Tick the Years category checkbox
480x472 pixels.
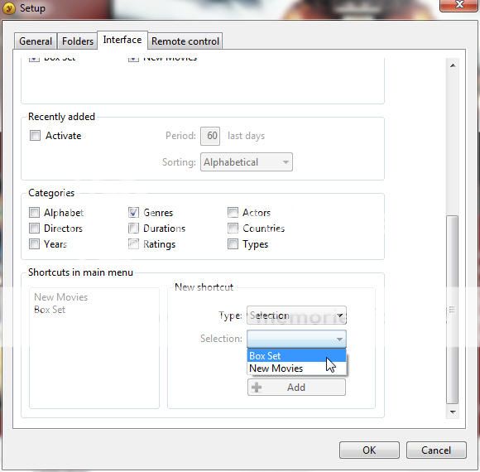pyautogui.click(x=34, y=244)
